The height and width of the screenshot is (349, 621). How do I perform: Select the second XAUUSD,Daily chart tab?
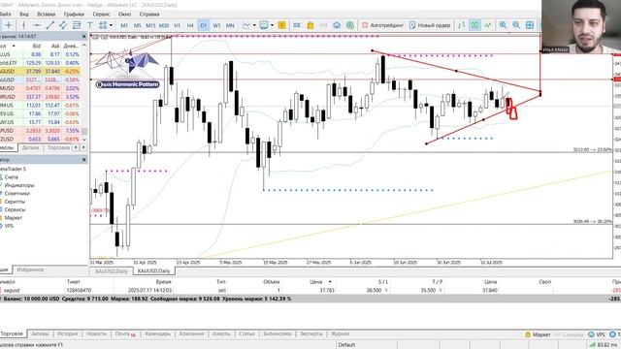tap(153, 271)
